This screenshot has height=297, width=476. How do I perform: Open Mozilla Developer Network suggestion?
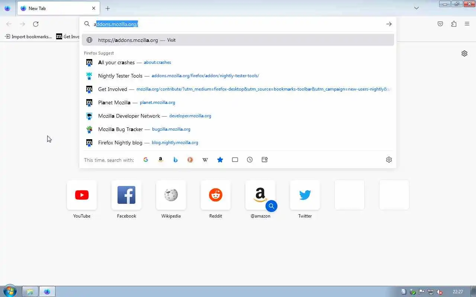[238, 116]
